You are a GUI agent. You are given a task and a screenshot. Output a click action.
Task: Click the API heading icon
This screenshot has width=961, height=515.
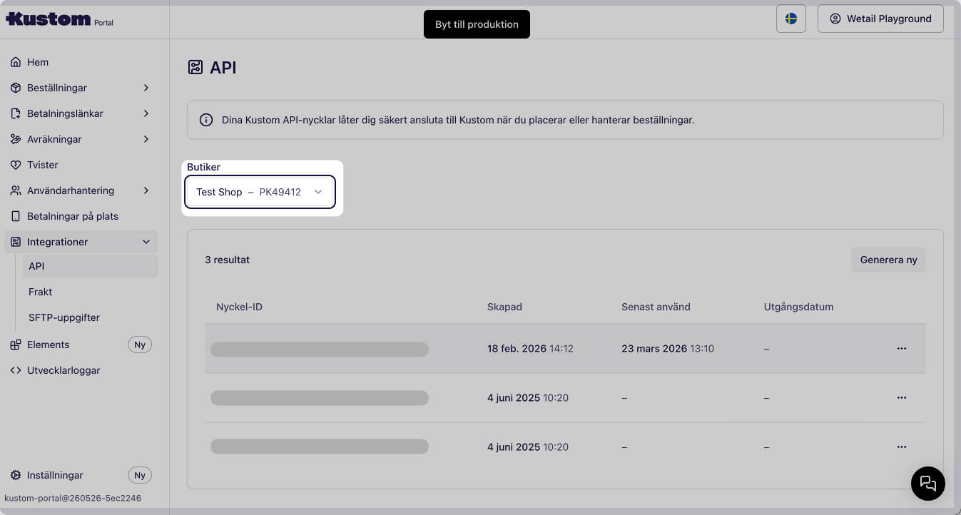(x=195, y=68)
